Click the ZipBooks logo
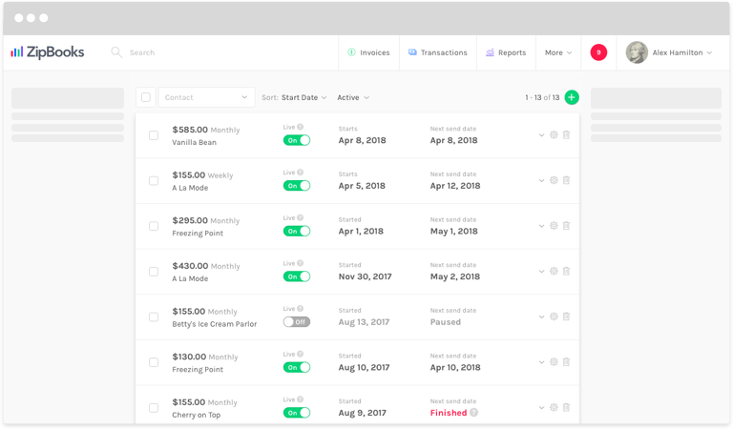Image resolution: width=733 pixels, height=429 pixels. (x=47, y=52)
